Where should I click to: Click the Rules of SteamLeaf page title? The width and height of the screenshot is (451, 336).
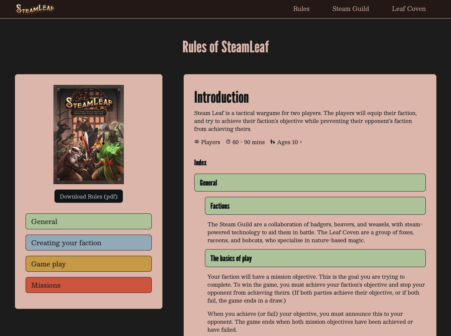pyautogui.click(x=225, y=47)
